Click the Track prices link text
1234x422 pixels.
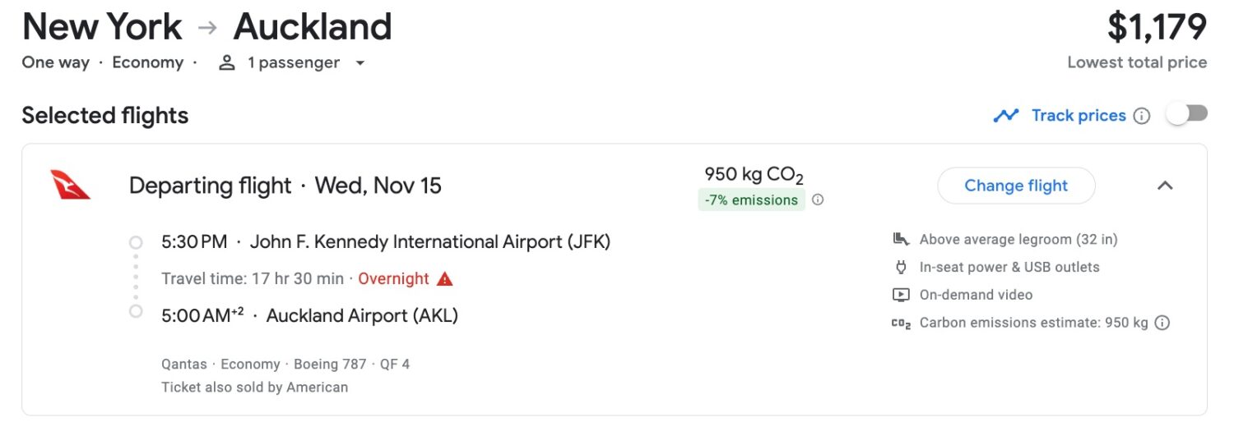[1079, 116]
